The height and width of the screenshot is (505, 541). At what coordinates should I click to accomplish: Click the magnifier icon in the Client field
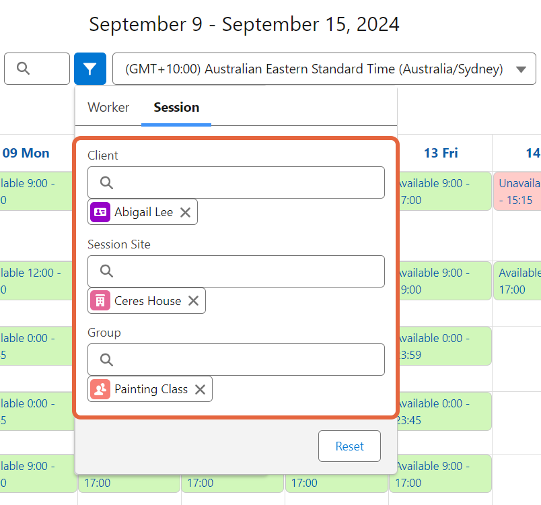click(106, 182)
